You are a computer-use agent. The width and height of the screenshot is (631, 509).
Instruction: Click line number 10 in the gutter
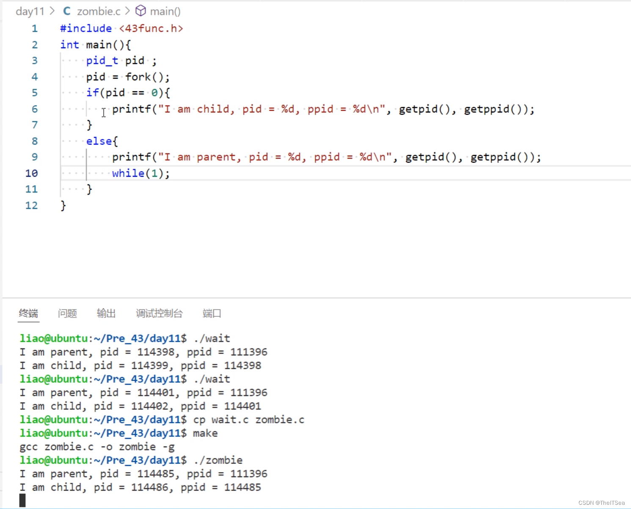coord(32,173)
